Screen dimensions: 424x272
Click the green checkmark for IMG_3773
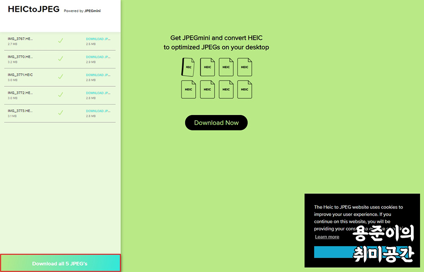[x=61, y=113]
